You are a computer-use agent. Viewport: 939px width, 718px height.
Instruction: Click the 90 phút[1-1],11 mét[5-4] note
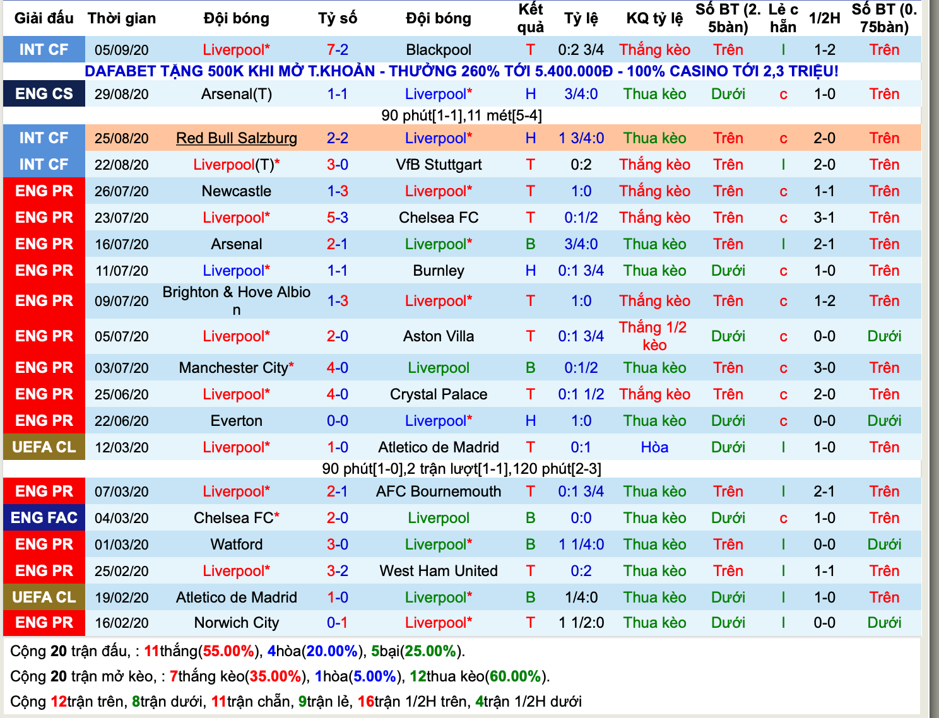[x=462, y=115]
